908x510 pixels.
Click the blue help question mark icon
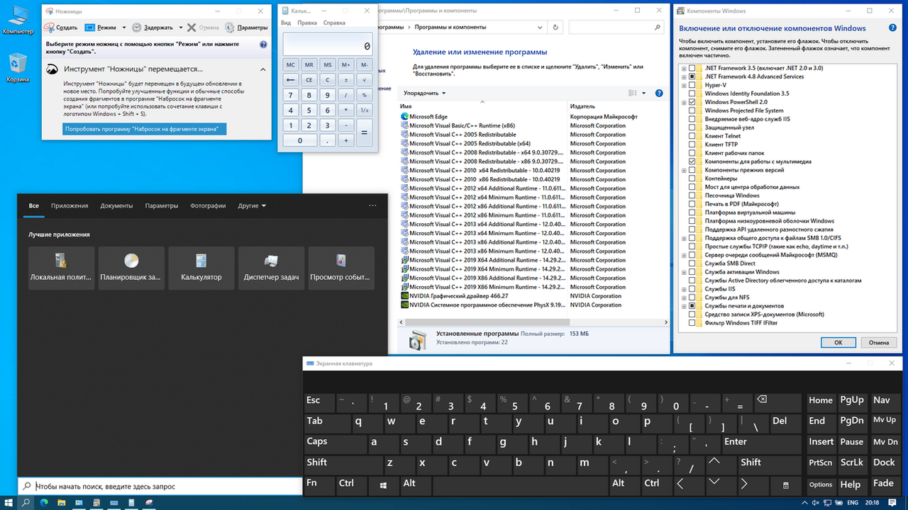click(263, 44)
